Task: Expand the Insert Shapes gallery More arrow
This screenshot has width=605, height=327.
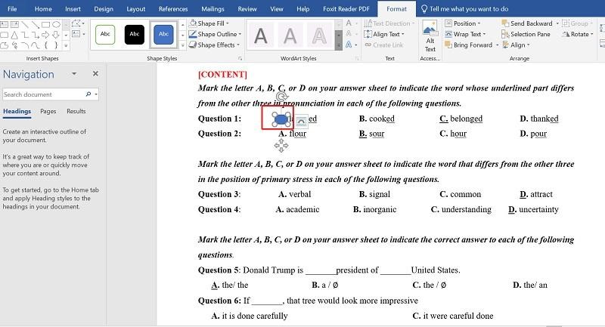Action: pos(66,45)
